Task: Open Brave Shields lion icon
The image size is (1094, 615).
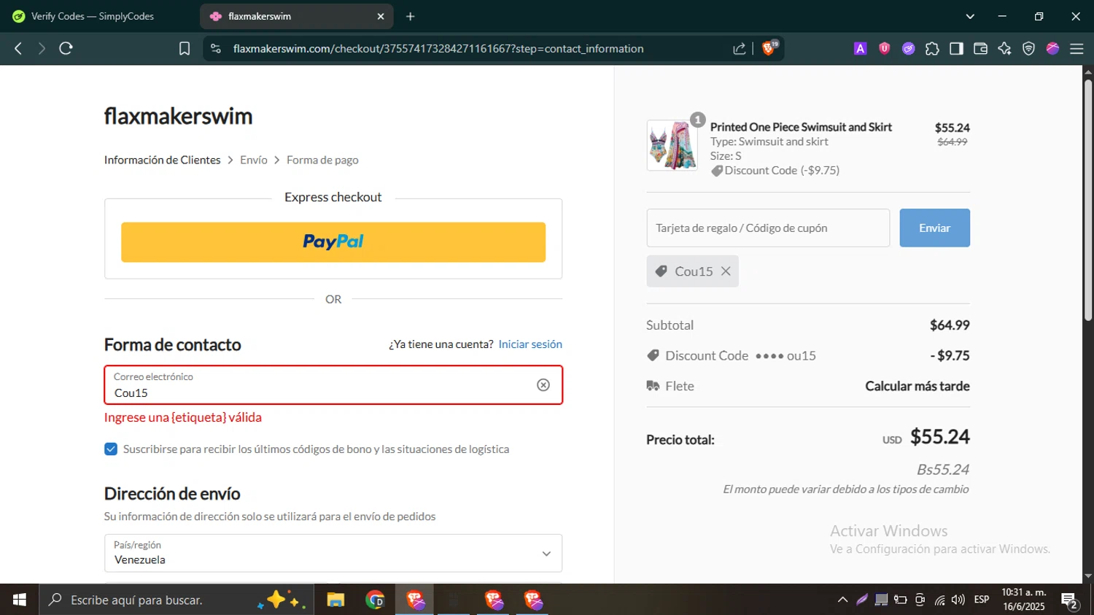Action: pyautogui.click(x=769, y=48)
